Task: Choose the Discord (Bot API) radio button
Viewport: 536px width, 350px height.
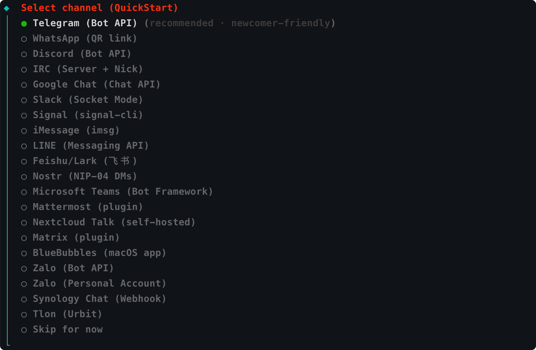Action: (x=24, y=54)
